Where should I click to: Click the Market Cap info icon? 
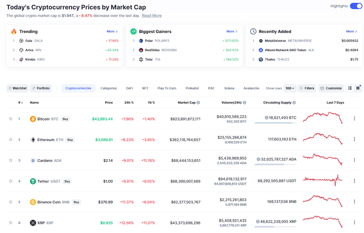point(198,103)
